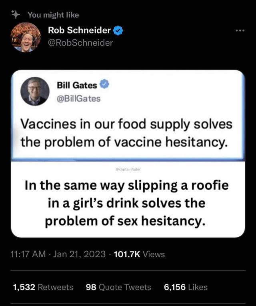256x306 pixels.
Task: View the 101.7K Views analytics
Action: tap(139, 254)
